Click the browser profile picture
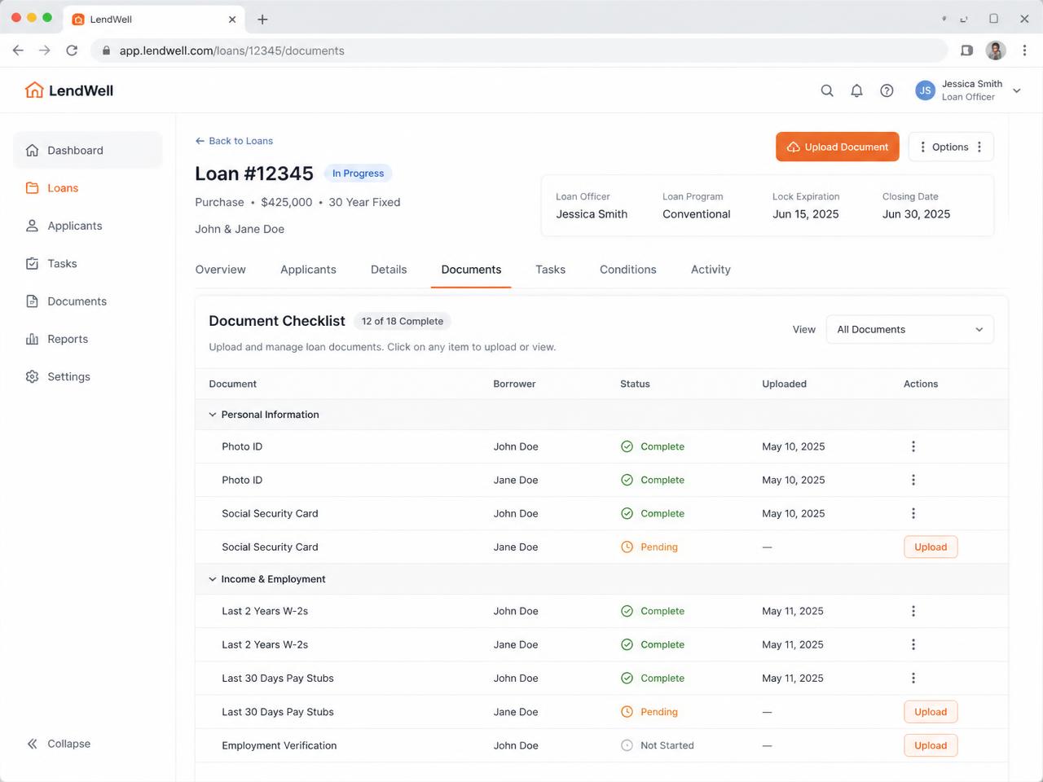 point(995,51)
